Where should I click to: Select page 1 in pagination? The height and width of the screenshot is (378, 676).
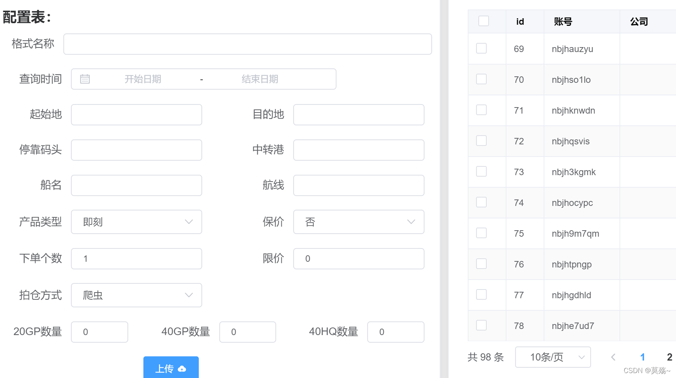click(x=643, y=357)
